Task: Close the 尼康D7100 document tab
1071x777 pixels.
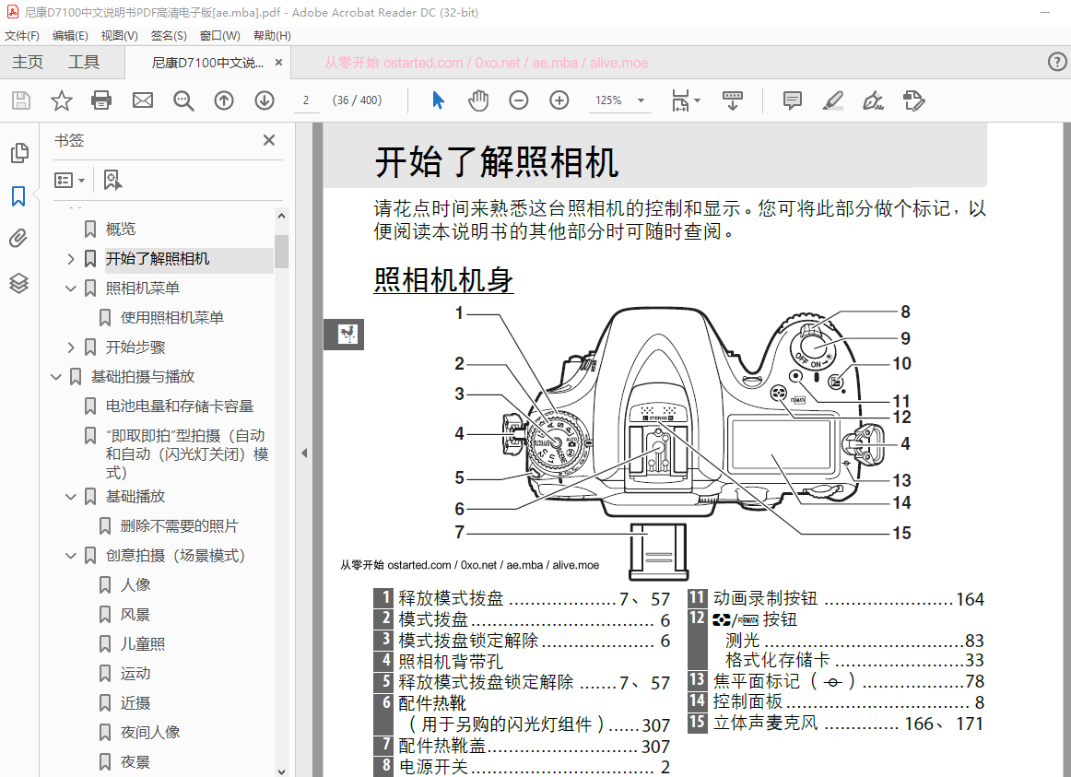Action: click(278, 62)
